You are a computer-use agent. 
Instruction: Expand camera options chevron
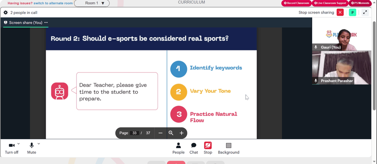coord(18,144)
